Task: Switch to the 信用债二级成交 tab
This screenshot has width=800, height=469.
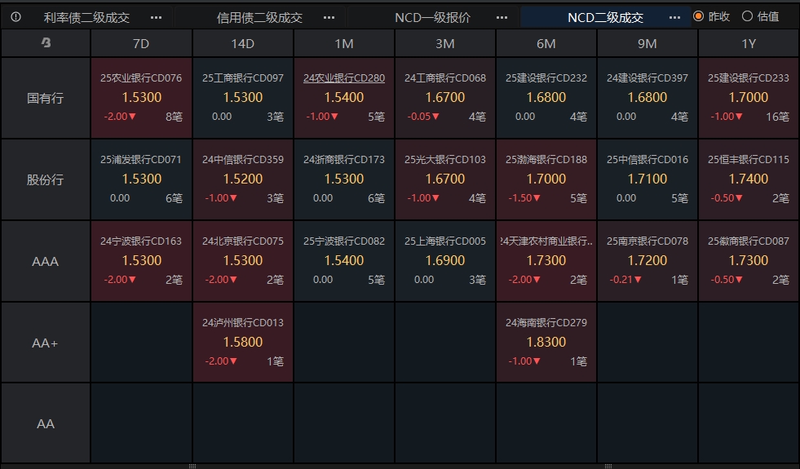Action: point(259,17)
